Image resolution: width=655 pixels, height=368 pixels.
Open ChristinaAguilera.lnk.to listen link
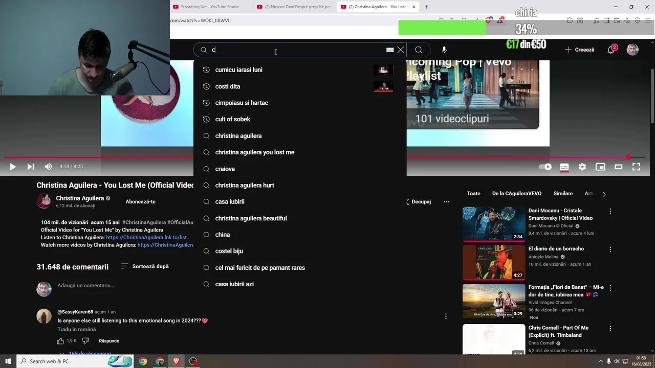coord(148,238)
